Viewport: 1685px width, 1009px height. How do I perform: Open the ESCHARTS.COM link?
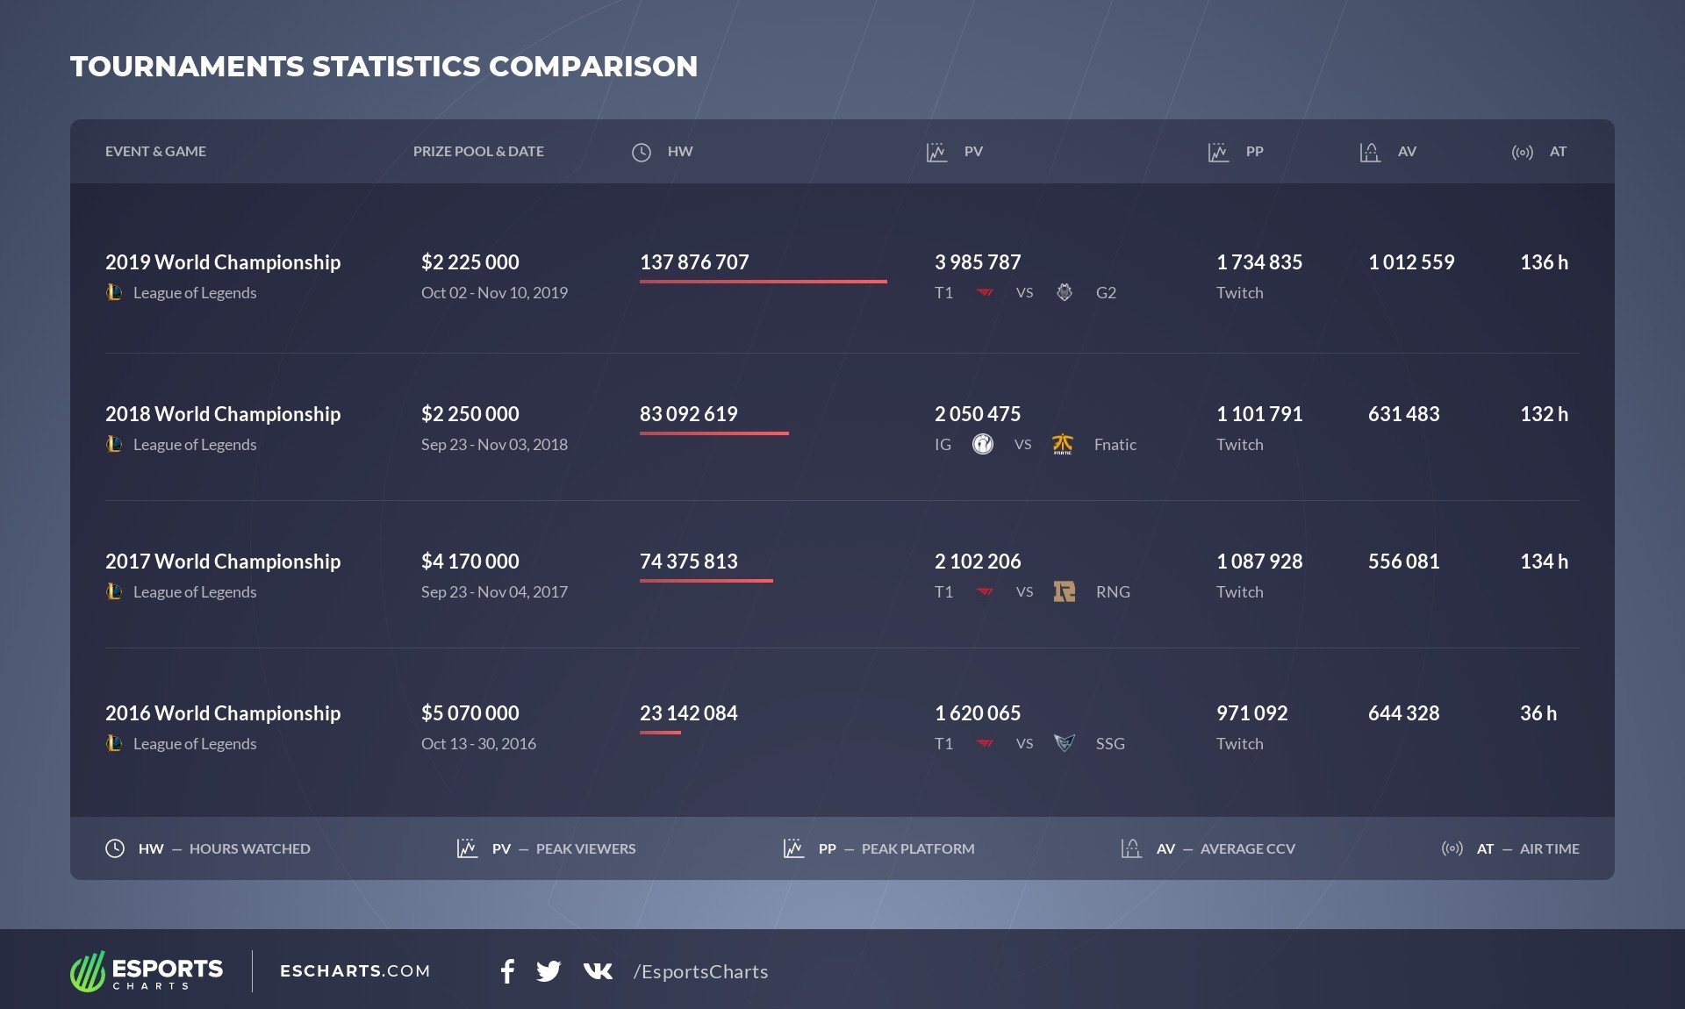355,970
